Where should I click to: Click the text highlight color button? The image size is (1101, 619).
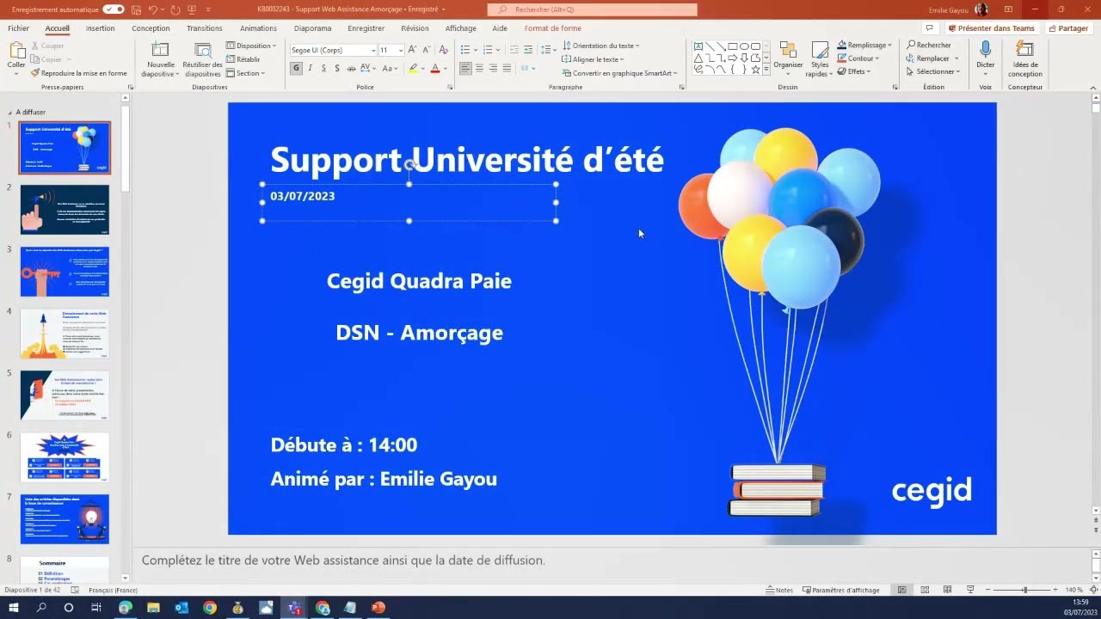pos(413,68)
